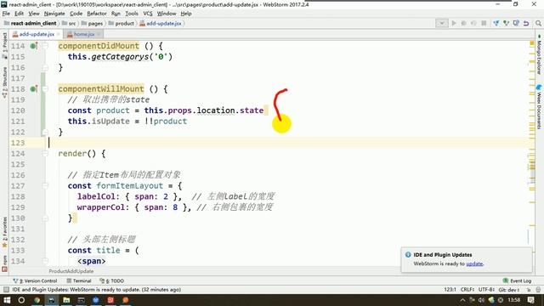Click ProductAddUpdate structure breadcrumb
544x306 pixels.
(71, 271)
